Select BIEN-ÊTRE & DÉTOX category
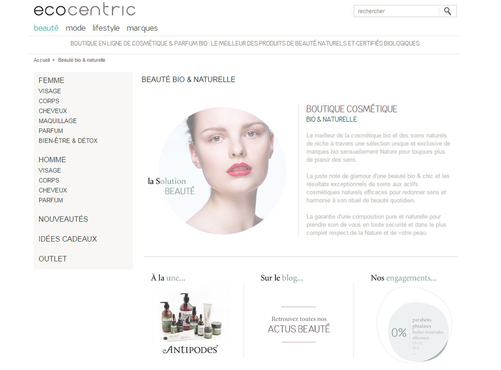501x370 pixels. tap(68, 141)
